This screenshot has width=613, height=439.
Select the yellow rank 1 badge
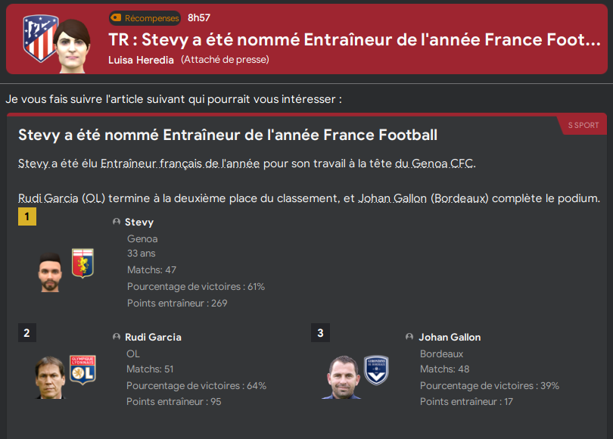point(28,216)
